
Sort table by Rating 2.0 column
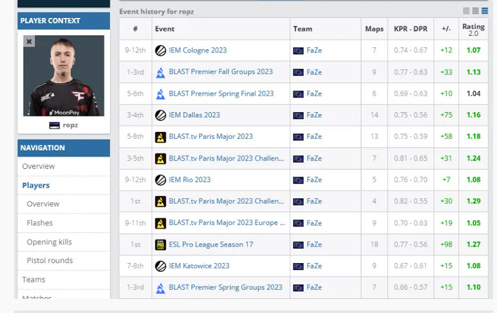coord(474,29)
